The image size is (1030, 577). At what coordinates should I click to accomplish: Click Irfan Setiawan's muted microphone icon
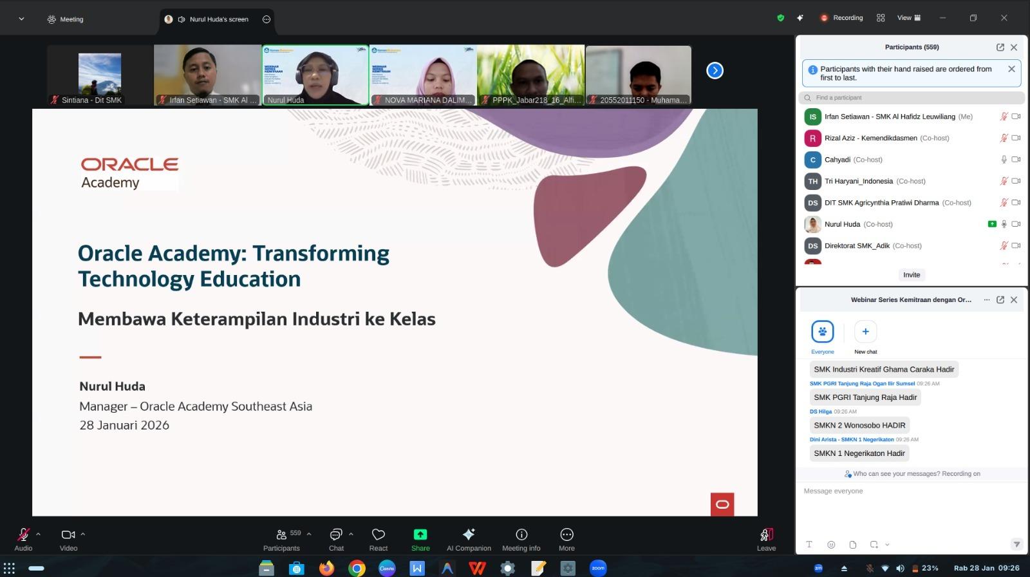pos(1004,117)
